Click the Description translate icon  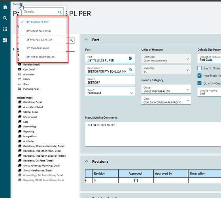[x=130, y=69]
